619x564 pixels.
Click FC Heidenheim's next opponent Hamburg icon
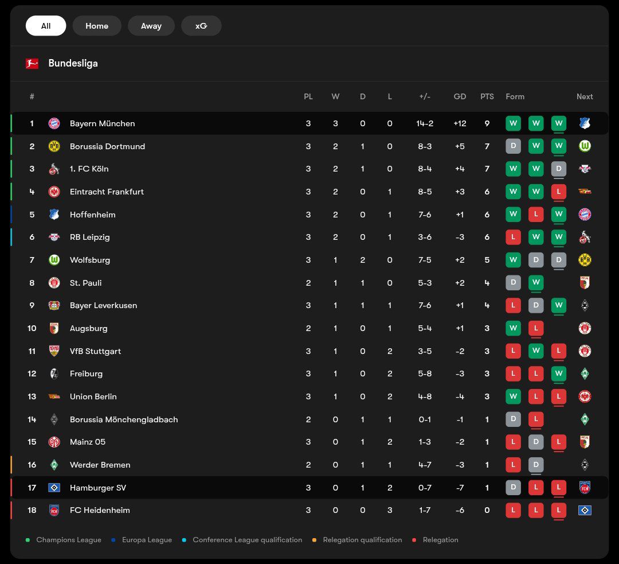(585, 510)
